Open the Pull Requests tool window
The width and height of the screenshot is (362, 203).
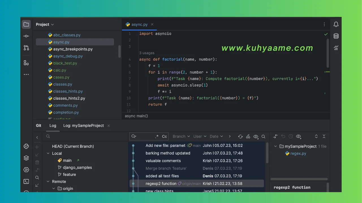26,48
